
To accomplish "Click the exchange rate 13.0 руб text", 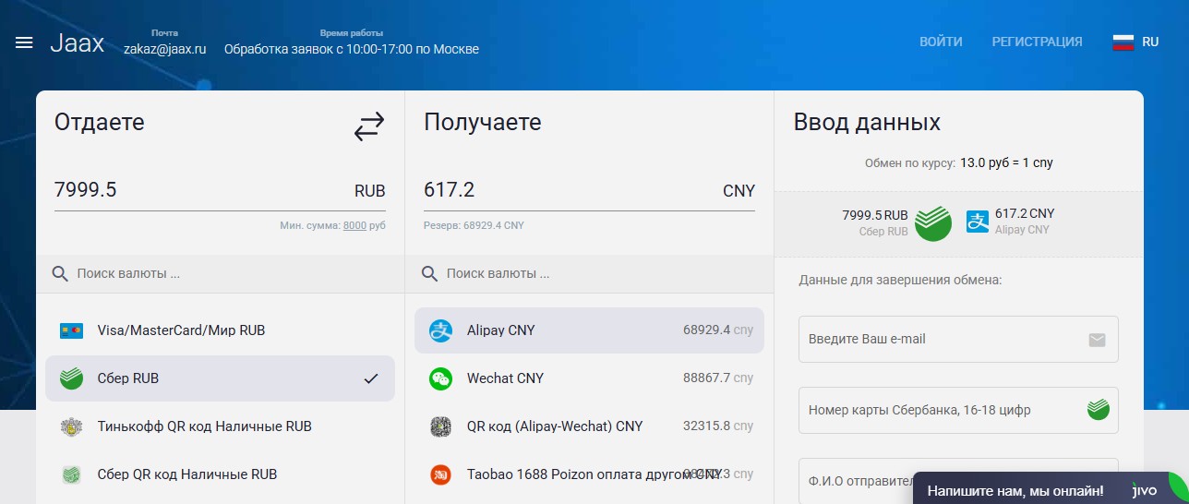I will (x=1006, y=162).
